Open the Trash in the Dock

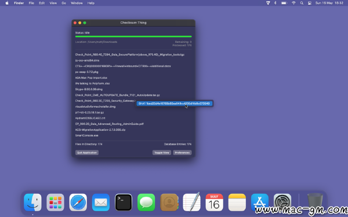[x=315, y=202]
